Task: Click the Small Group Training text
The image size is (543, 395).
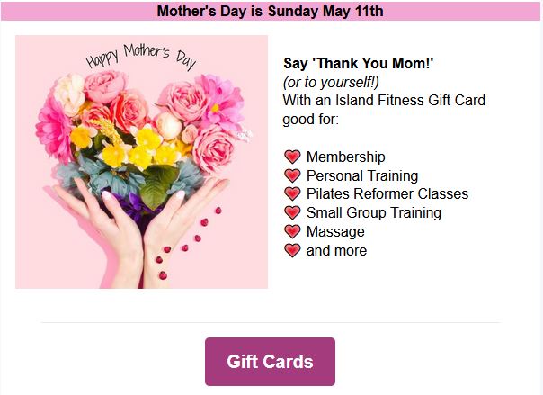Action: point(374,212)
